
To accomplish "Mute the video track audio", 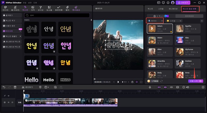I will click(x=12, y=102).
